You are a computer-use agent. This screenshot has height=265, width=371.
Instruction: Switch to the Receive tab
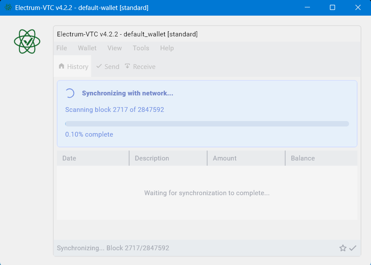tap(140, 67)
